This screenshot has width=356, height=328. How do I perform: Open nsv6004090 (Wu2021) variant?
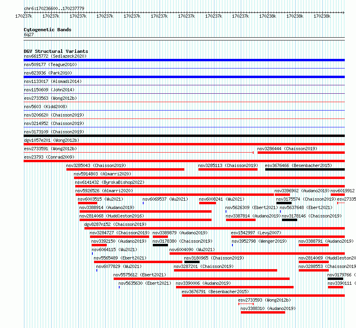point(192,250)
